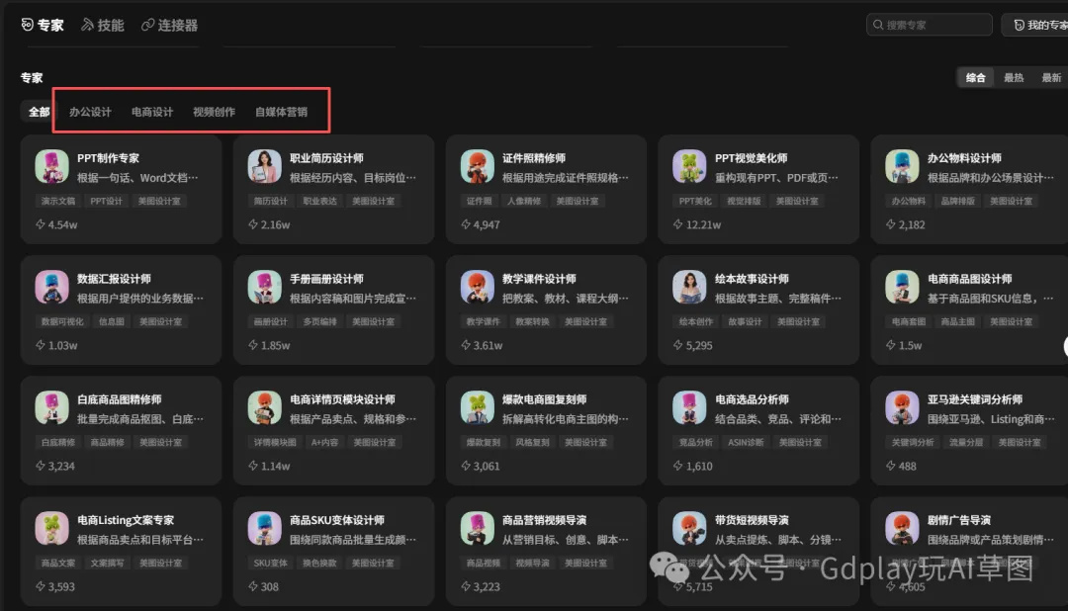Click the 白底精修 tag
This screenshot has height=611, width=1068.
[58, 442]
